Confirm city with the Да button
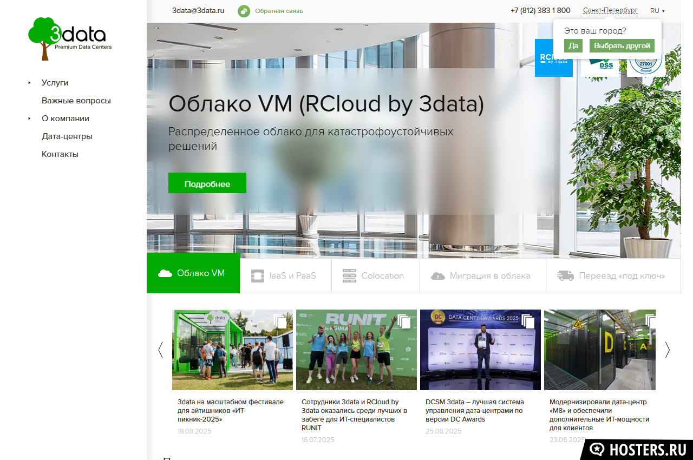693x460 pixels. [573, 46]
